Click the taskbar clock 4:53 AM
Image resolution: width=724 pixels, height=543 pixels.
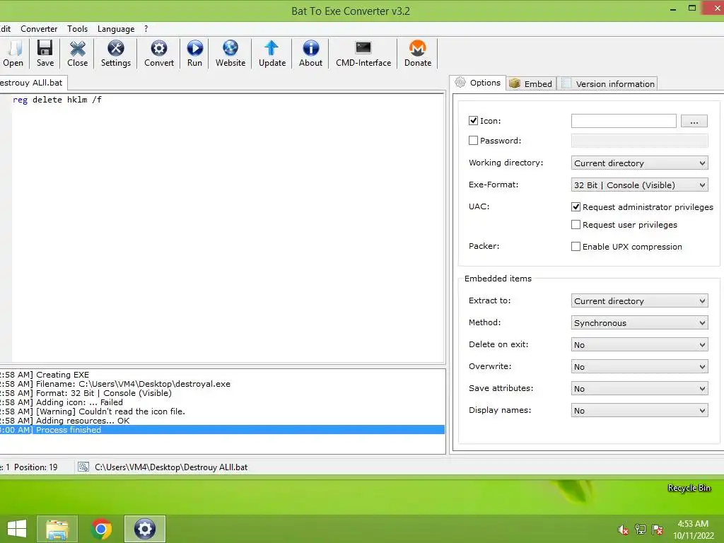click(x=693, y=524)
